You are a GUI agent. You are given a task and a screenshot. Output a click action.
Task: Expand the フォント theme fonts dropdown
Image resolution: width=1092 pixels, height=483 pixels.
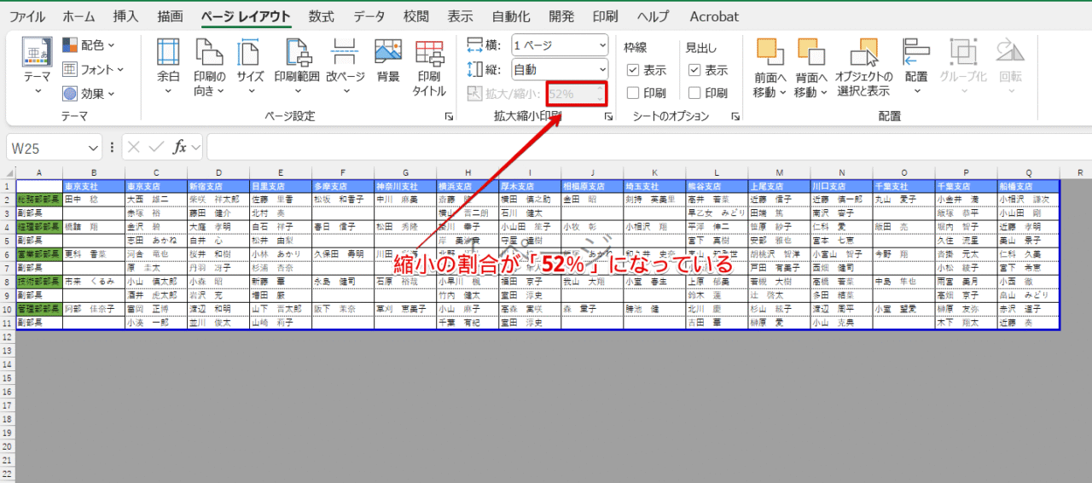(93, 69)
